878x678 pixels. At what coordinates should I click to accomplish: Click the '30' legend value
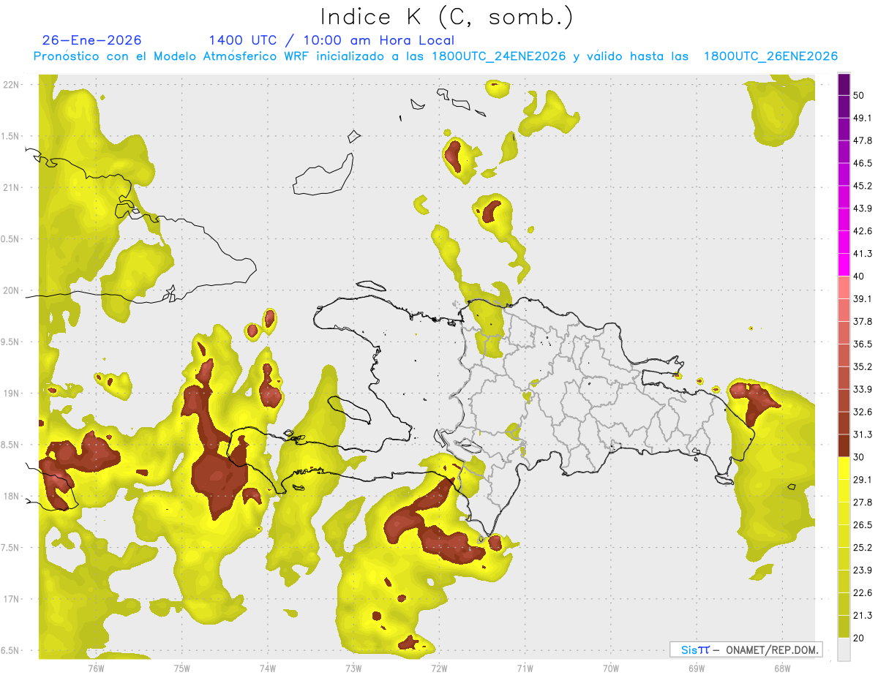pyautogui.click(x=859, y=457)
